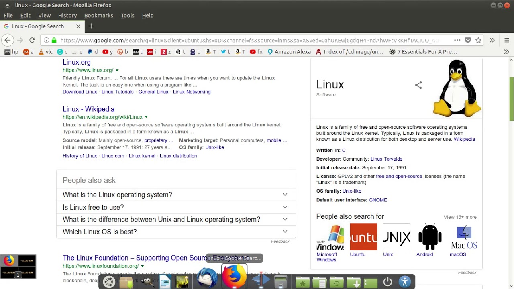The height and width of the screenshot is (289, 514).
Task: Click the Pocket save icon in address bar
Action: point(468,40)
